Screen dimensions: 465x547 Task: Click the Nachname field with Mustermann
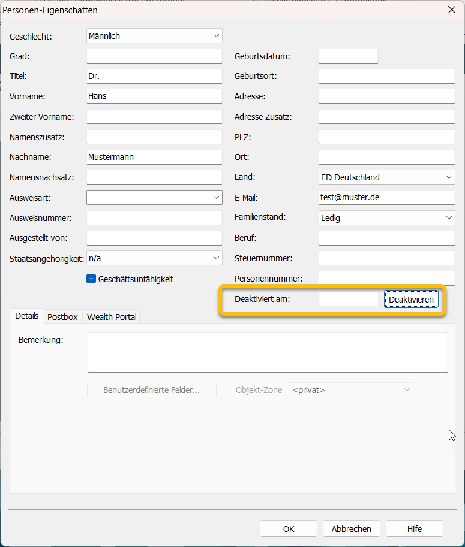(x=154, y=157)
